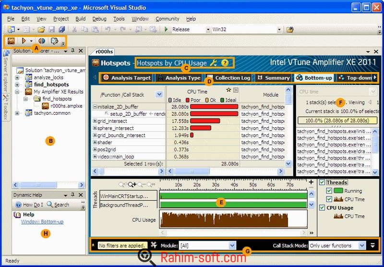Start the build with the green Run arrow
This screenshot has height=267, width=384.
pos(166,29)
